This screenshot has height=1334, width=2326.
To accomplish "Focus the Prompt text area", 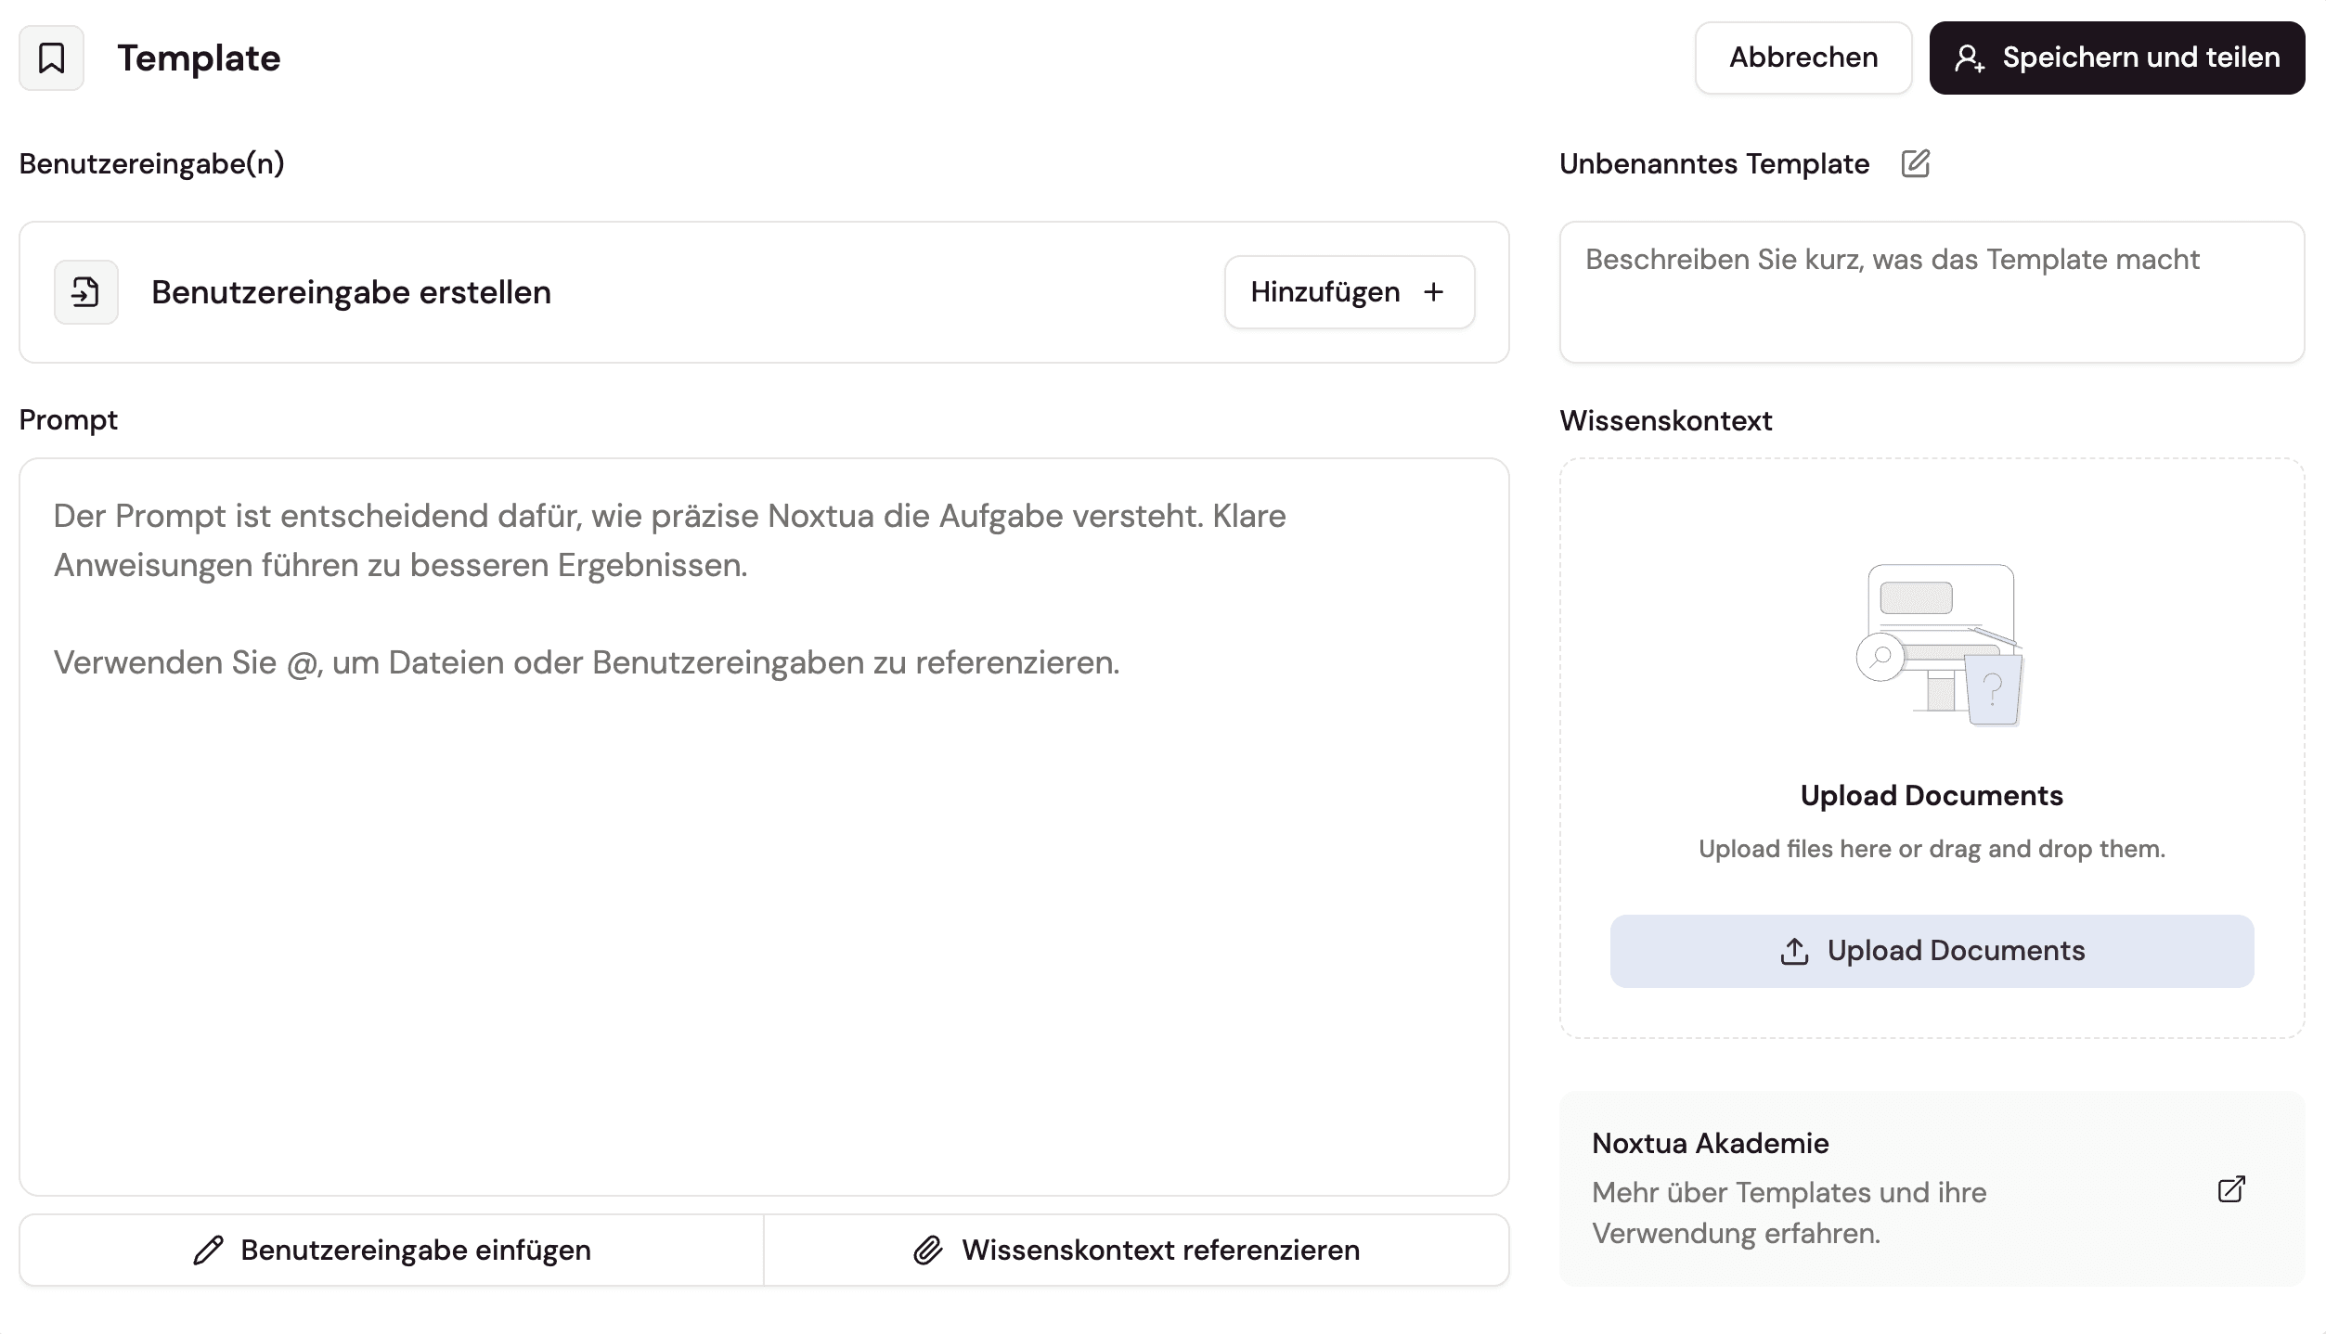I will click(763, 881).
